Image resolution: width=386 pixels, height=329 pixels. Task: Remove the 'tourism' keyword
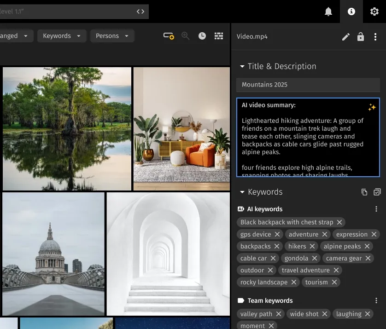[x=334, y=282]
